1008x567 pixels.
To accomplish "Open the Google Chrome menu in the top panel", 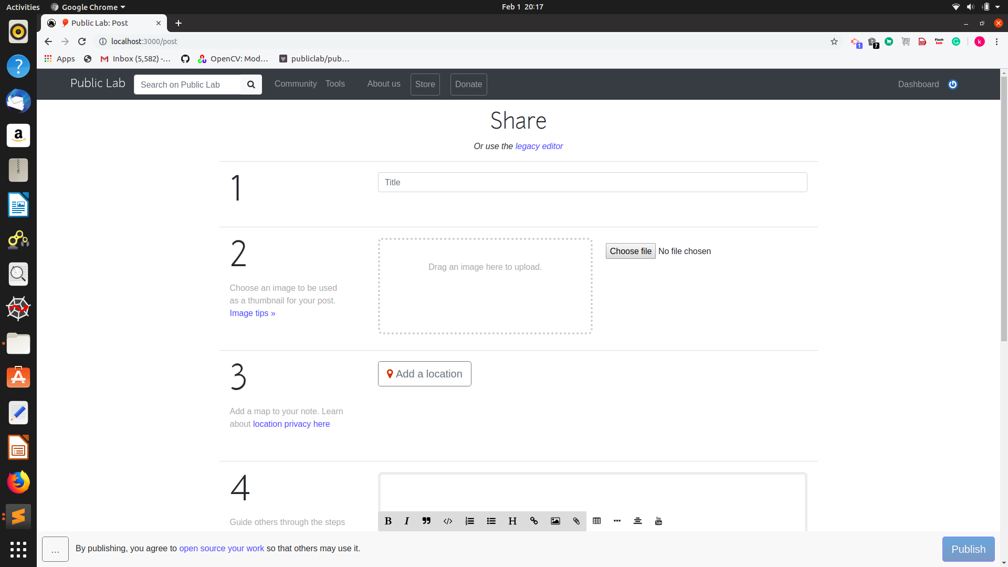I will (x=87, y=7).
